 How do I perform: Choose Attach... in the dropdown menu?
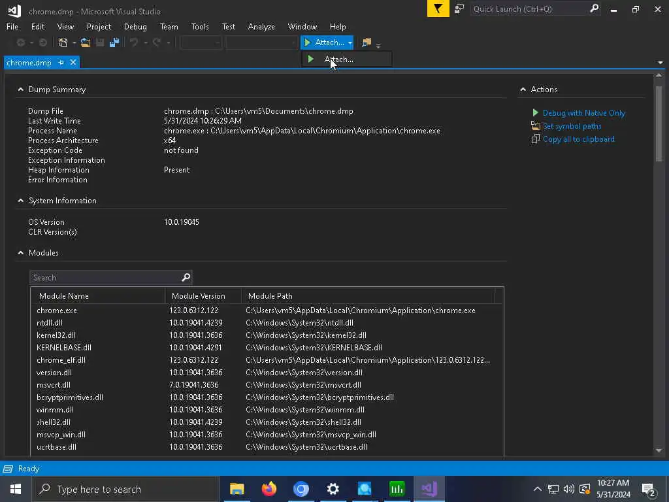[347, 59]
